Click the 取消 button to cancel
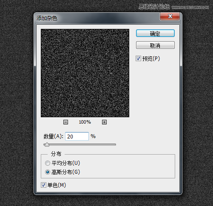 (x=155, y=45)
